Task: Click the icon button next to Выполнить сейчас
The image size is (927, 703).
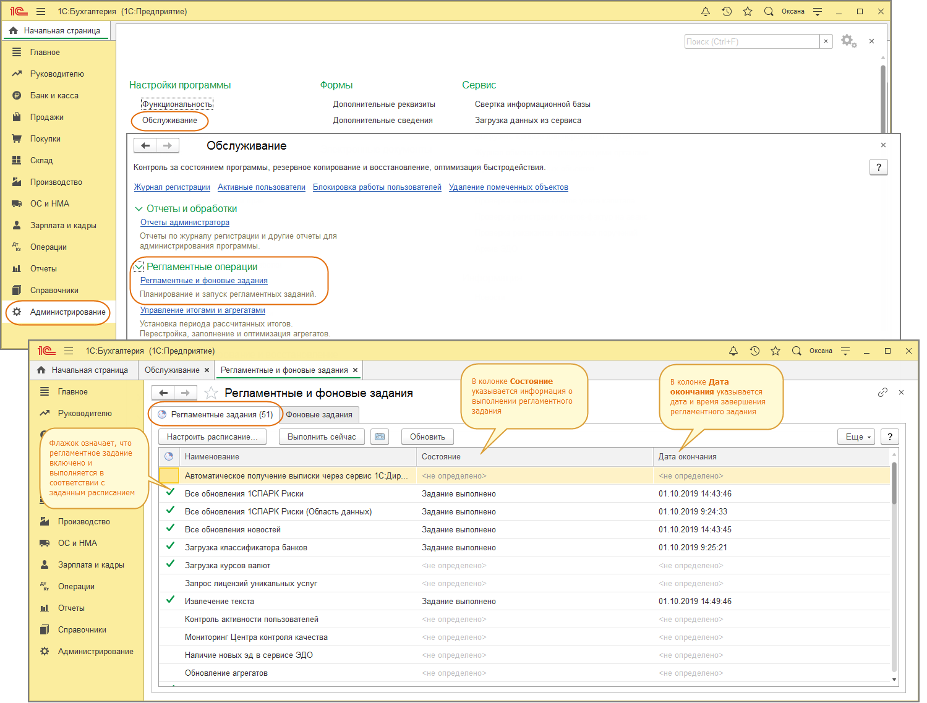Action: (380, 437)
